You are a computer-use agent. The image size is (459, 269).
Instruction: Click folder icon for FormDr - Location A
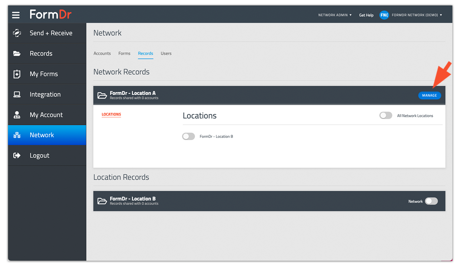(102, 95)
